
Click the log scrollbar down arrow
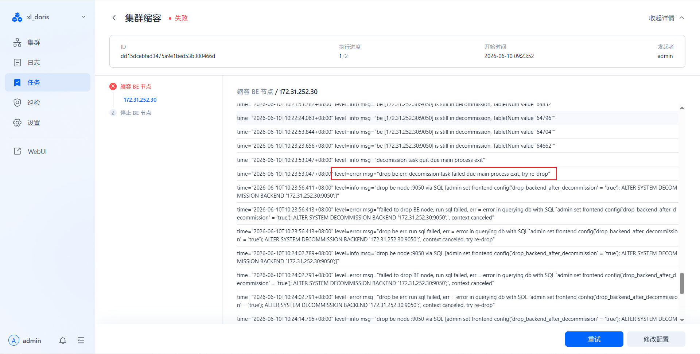pos(682,320)
